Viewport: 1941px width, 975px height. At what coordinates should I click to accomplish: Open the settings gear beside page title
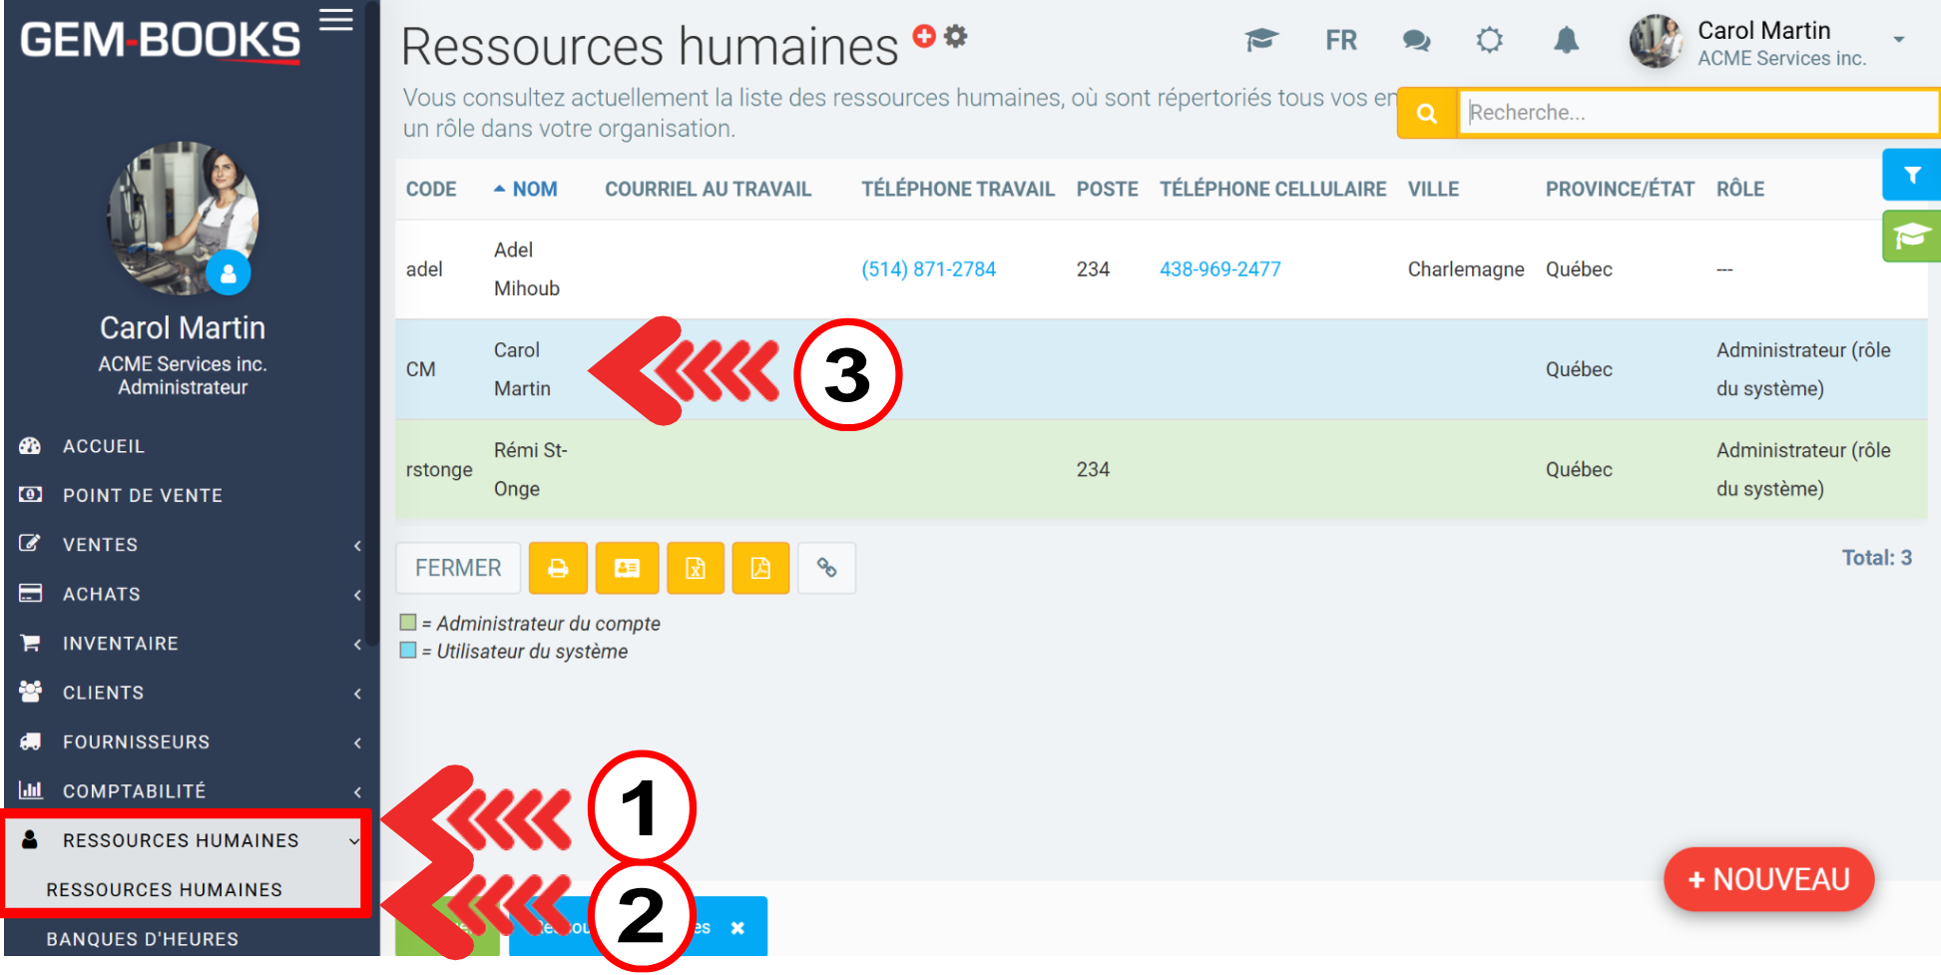tap(956, 36)
